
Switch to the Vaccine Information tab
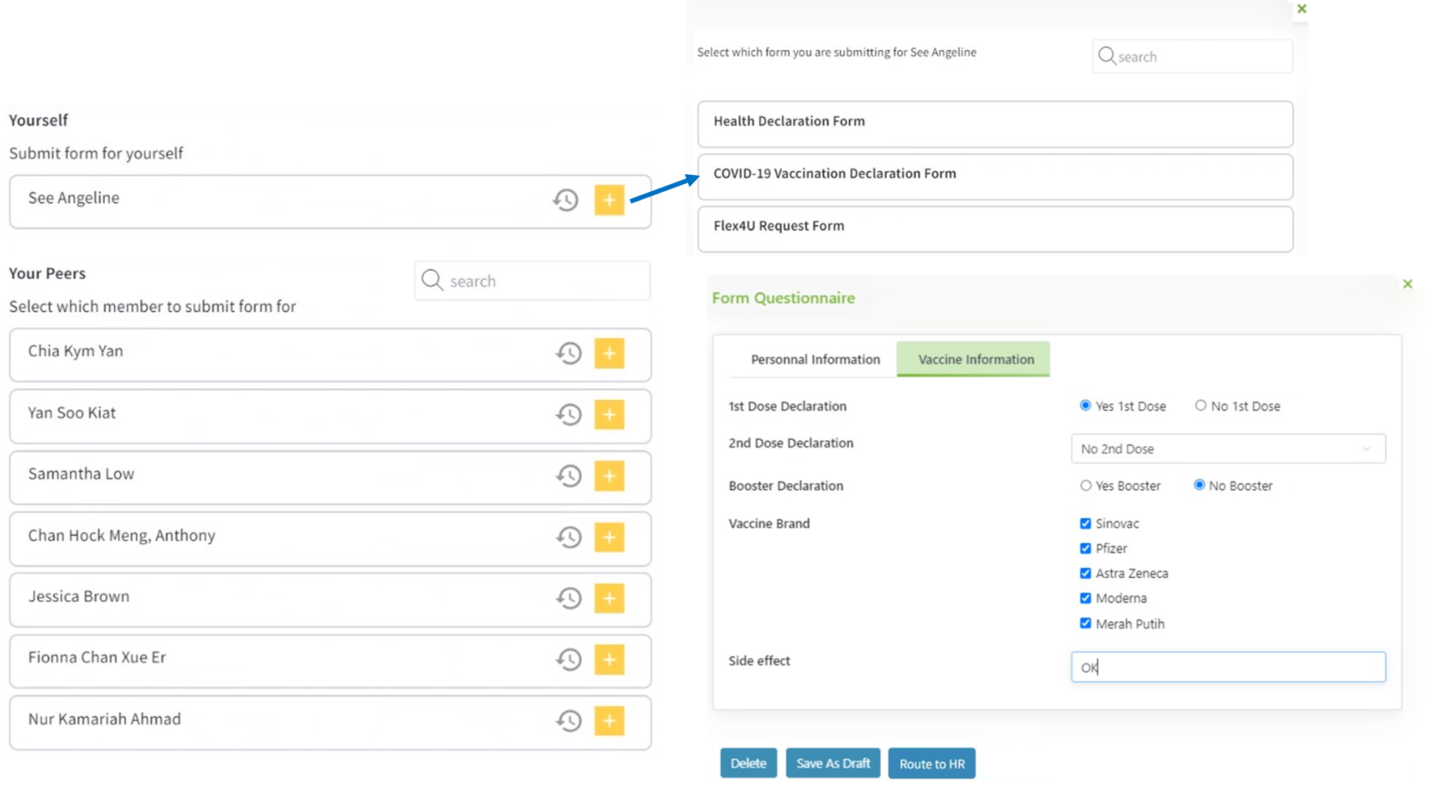click(975, 359)
